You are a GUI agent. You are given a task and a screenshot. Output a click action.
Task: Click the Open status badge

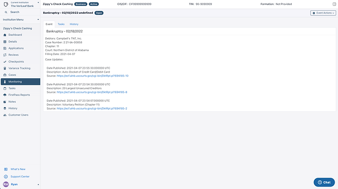(99, 13)
